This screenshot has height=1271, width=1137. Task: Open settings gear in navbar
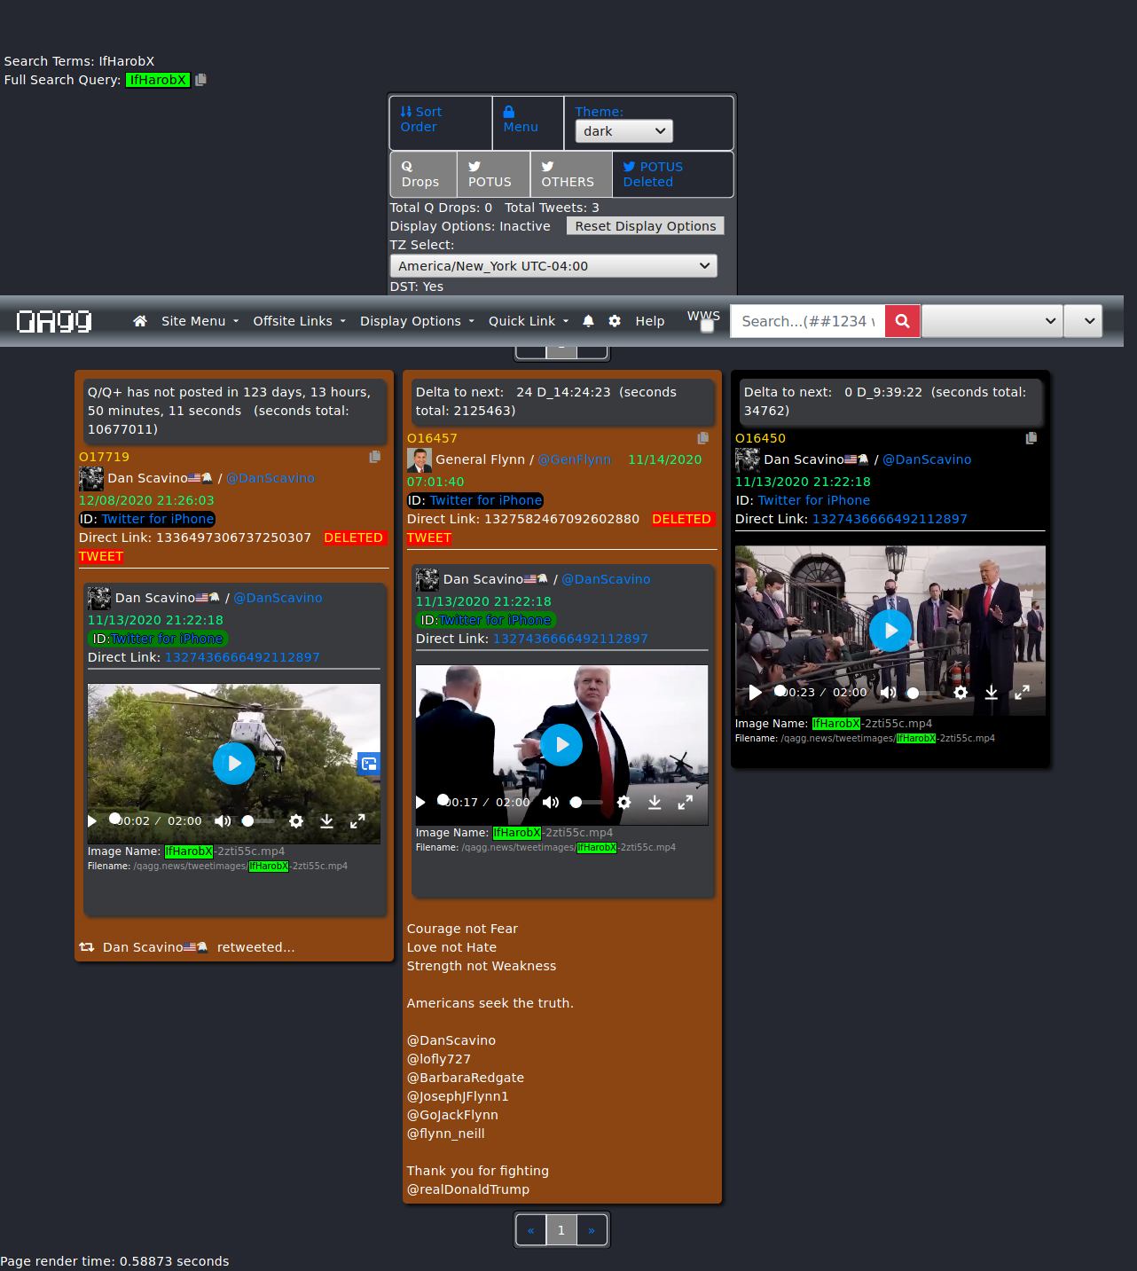(615, 321)
